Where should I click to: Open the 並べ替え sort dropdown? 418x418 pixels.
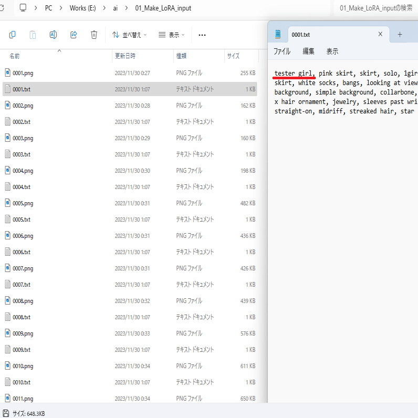tap(130, 35)
